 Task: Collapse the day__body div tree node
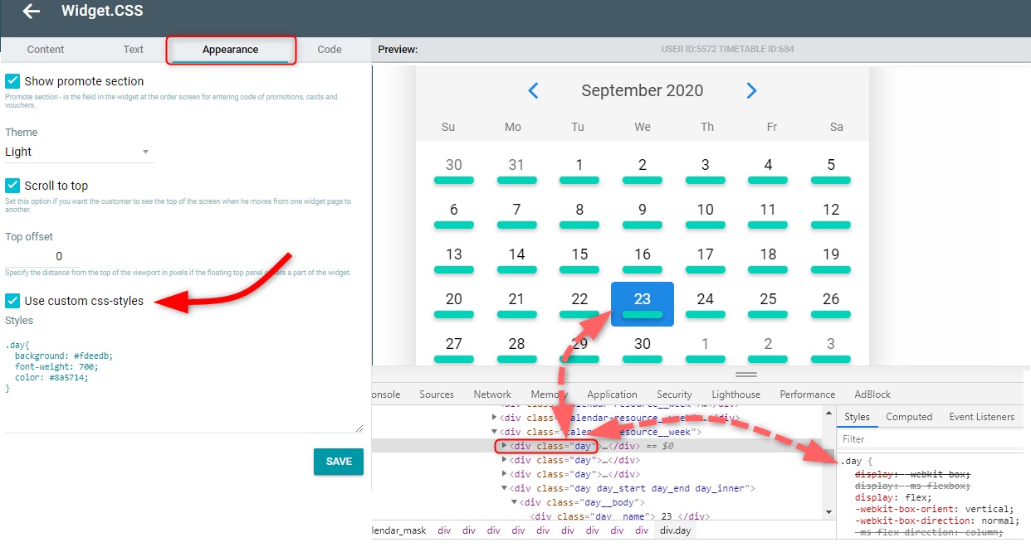pyautogui.click(x=515, y=502)
